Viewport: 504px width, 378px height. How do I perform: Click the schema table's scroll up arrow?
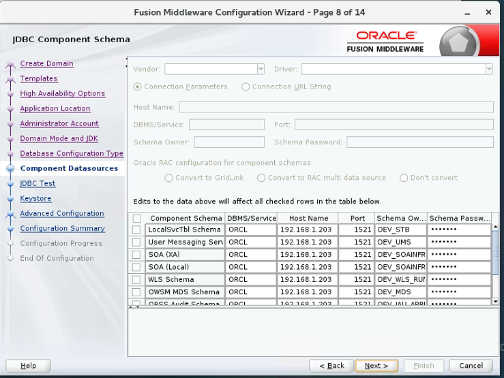pyautogui.click(x=495, y=227)
